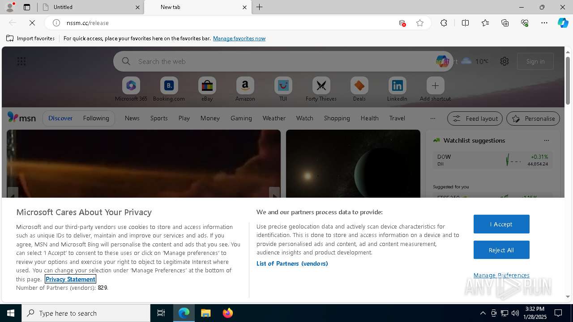The width and height of the screenshot is (573, 322).
Task: Open the Money category
Action: [210, 118]
